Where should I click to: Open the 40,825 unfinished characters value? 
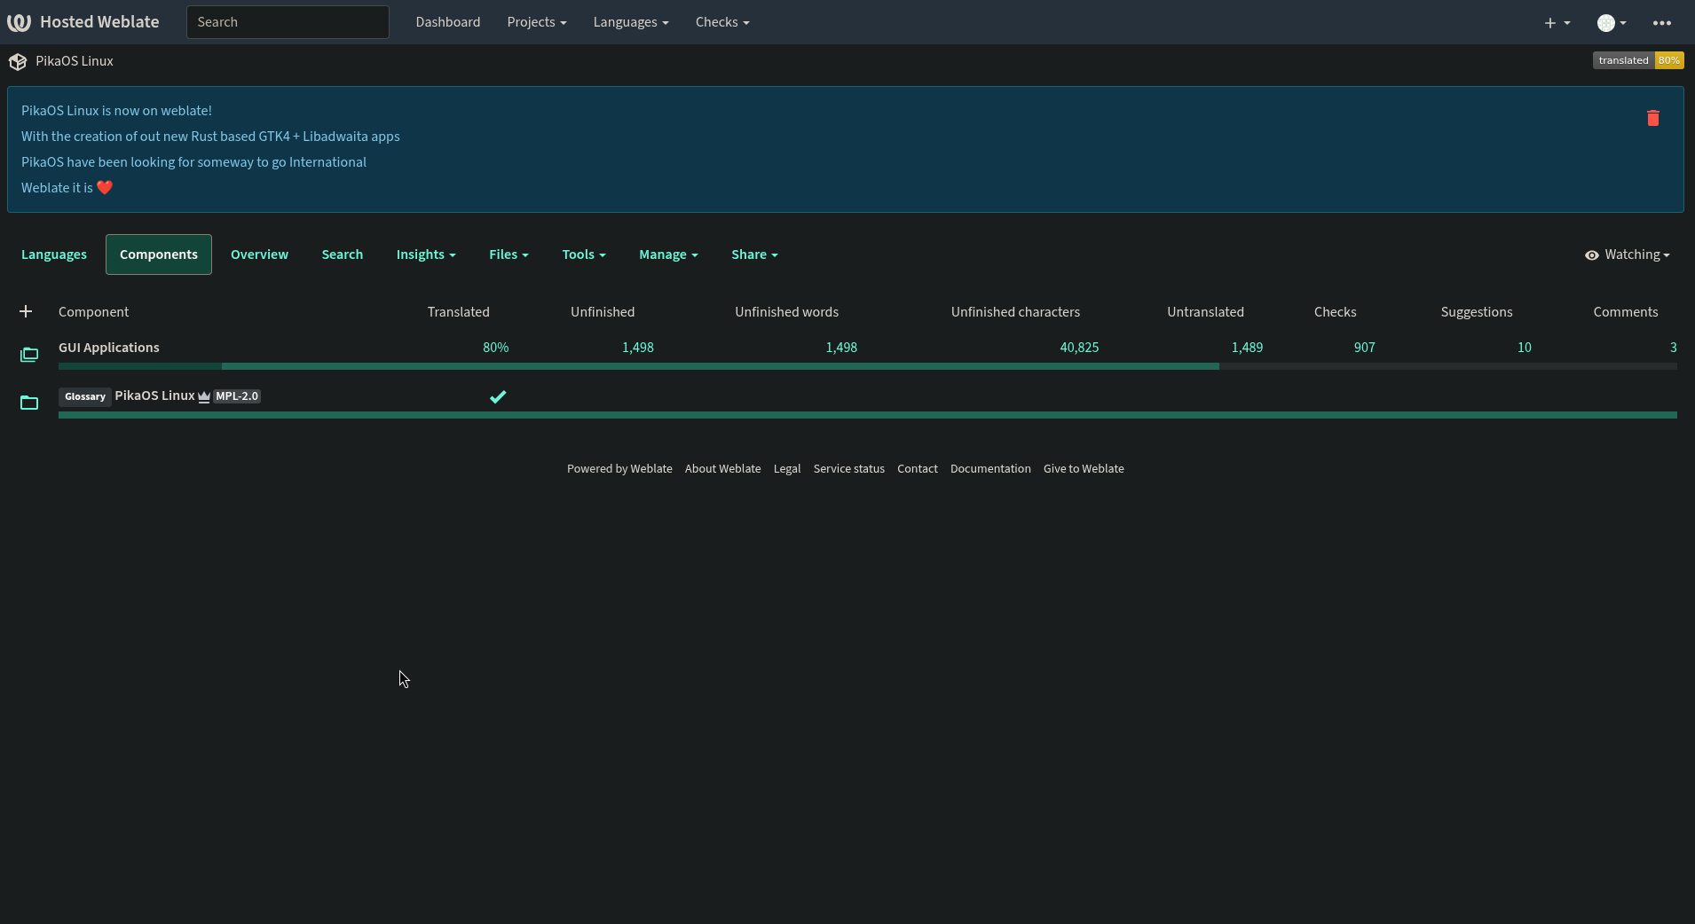pos(1079,348)
